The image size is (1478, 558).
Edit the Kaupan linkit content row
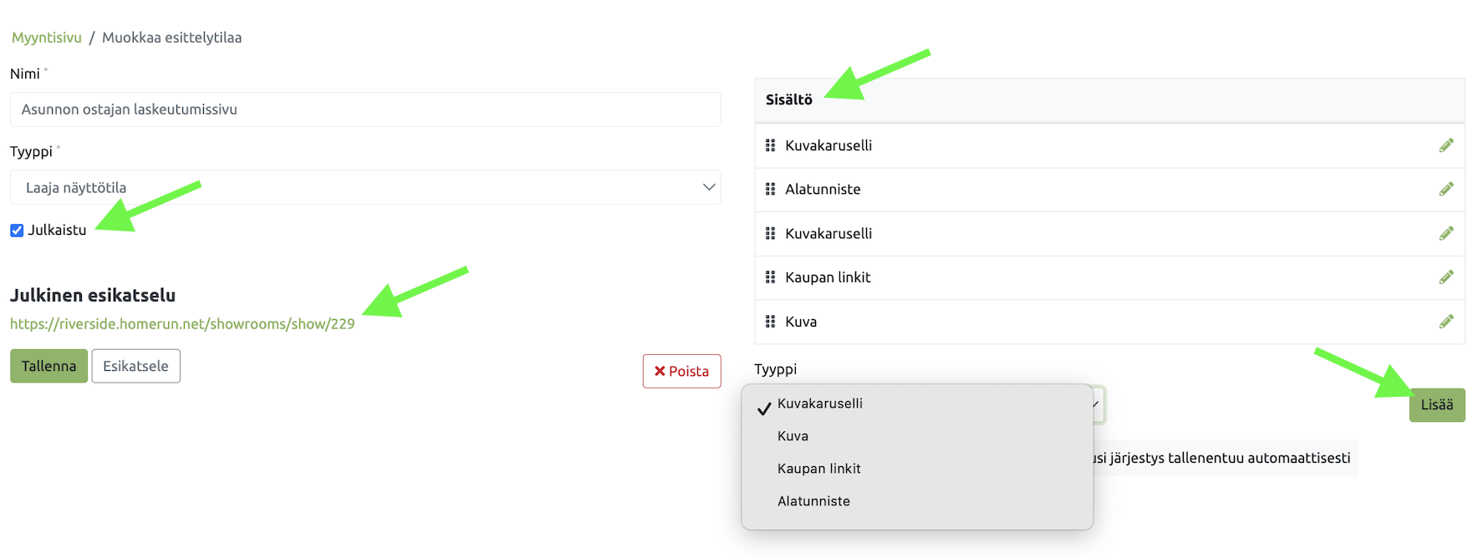1445,277
